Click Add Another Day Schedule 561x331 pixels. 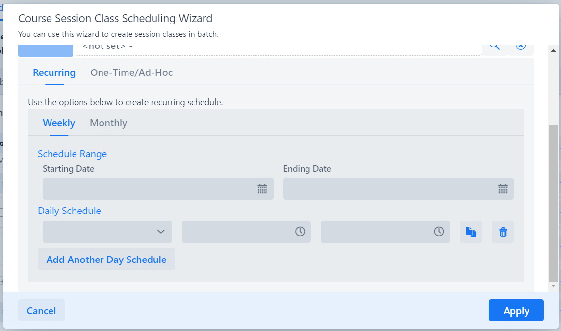pyautogui.click(x=106, y=260)
